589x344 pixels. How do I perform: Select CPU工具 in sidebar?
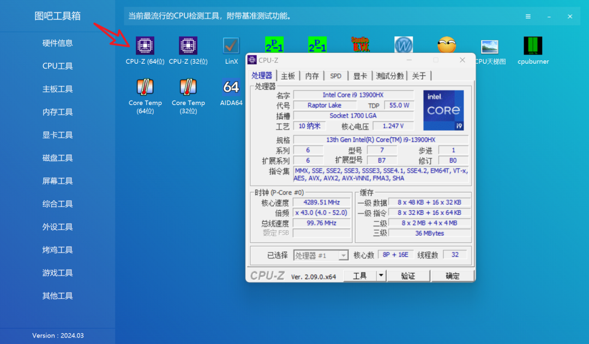(57, 66)
